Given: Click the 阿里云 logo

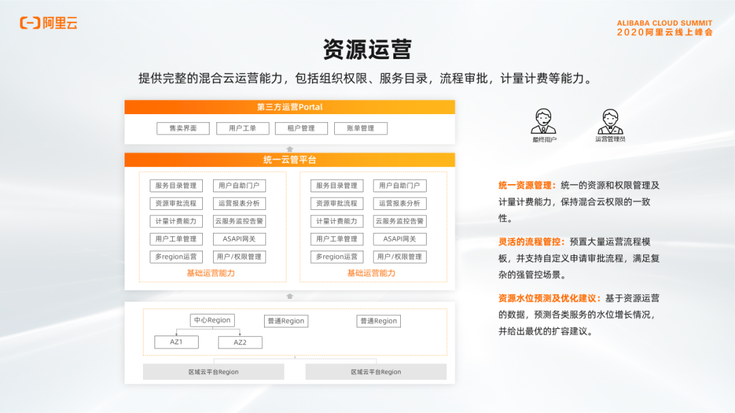Looking at the screenshot, I should pyautogui.click(x=49, y=23).
